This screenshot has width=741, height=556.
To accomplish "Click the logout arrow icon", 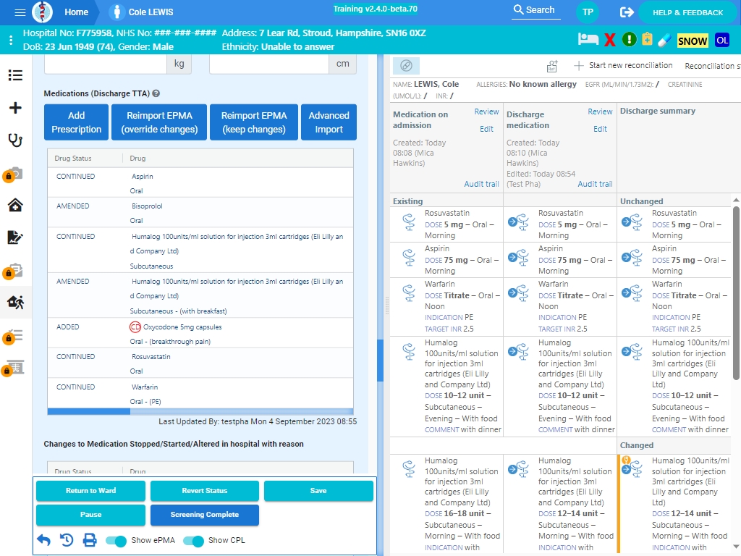I will 627,12.
